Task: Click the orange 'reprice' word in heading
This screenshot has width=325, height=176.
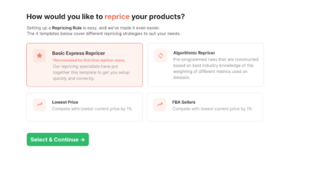Action: point(117,17)
